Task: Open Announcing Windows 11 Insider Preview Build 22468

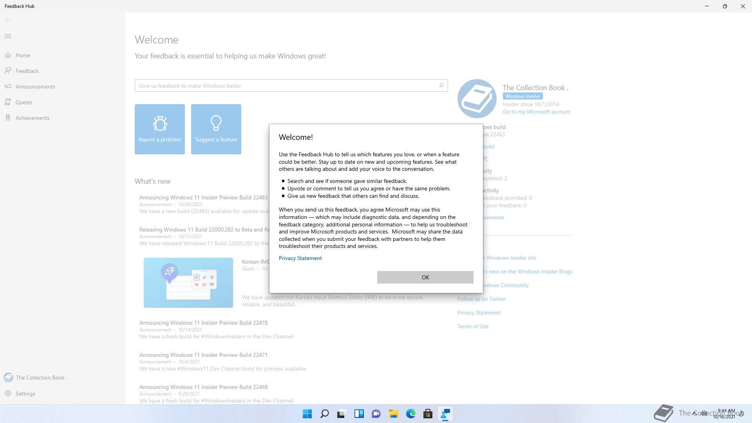Action: [203, 387]
